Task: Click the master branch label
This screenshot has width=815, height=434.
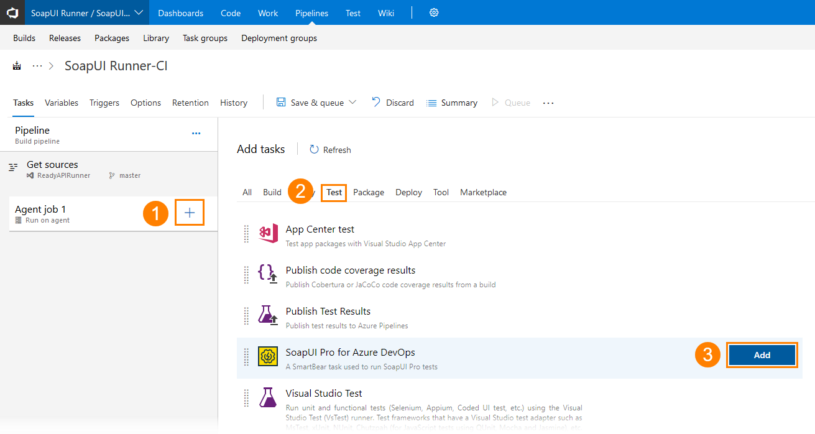Action: [130, 175]
